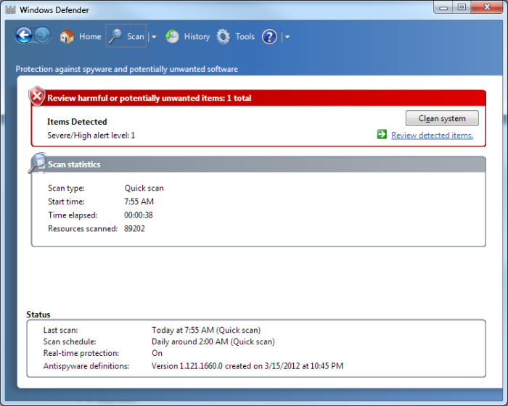Click the antispyware definitions version text
This screenshot has height=406, width=508.
coord(247,366)
